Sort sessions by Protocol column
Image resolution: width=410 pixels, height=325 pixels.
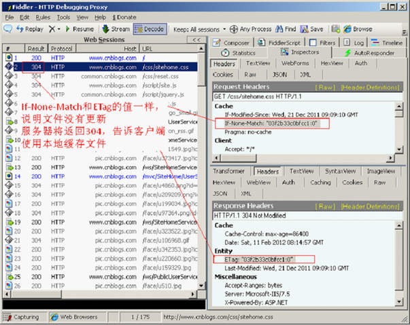(62, 49)
